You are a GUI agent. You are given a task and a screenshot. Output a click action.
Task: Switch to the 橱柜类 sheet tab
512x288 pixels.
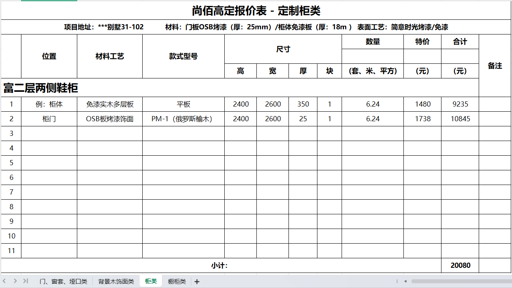coord(177,282)
